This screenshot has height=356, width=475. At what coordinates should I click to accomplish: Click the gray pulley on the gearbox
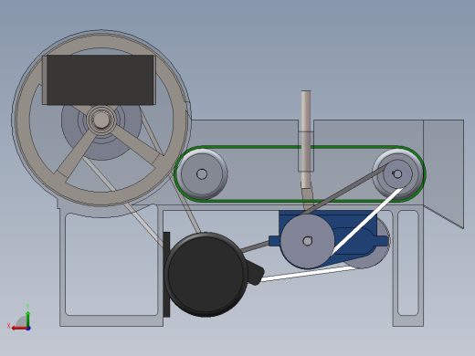click(307, 241)
